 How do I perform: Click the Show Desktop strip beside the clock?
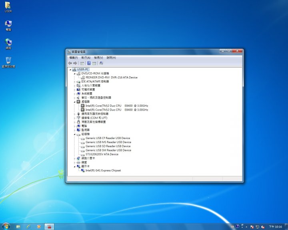tap(286, 227)
